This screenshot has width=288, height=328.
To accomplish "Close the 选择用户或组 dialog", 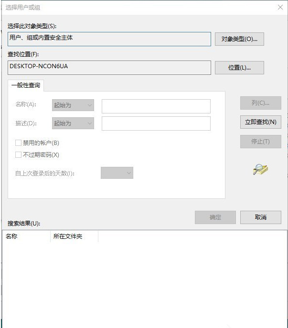I will pos(280,8).
